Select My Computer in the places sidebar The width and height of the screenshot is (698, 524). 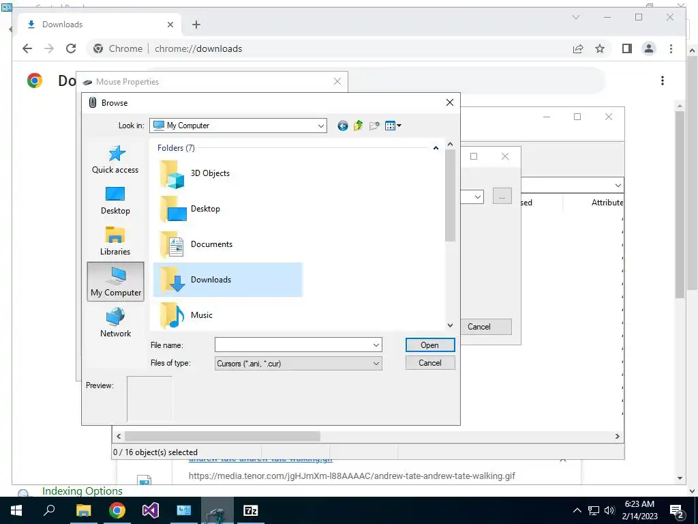(x=116, y=282)
